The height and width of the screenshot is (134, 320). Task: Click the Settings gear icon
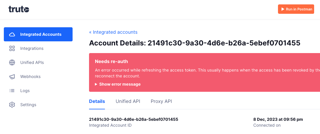pos(12,105)
